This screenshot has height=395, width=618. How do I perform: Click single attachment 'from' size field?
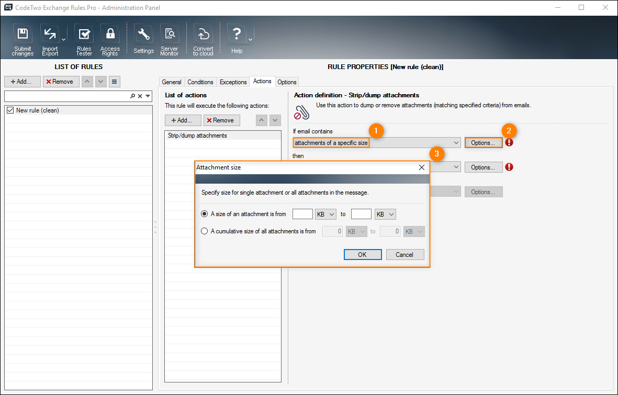pyautogui.click(x=302, y=214)
